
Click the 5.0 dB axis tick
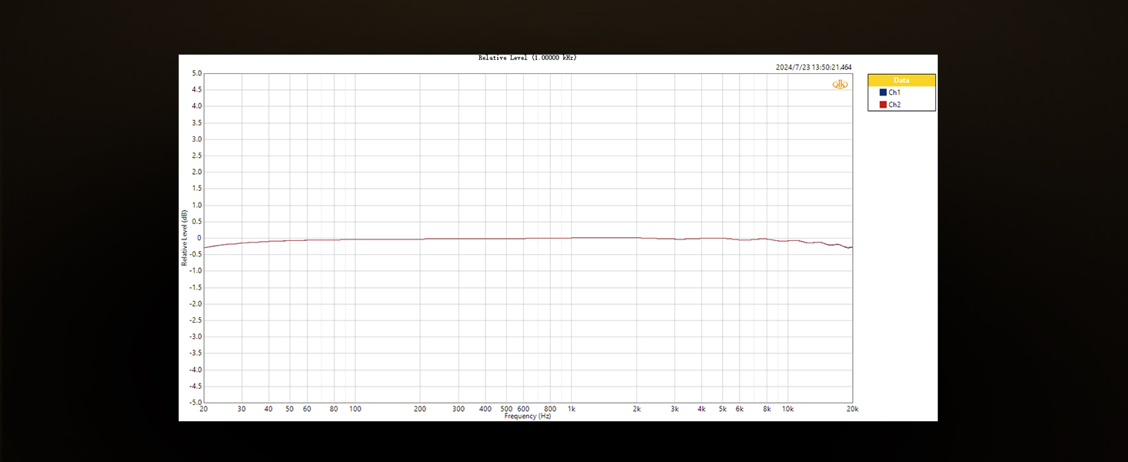[x=196, y=73]
